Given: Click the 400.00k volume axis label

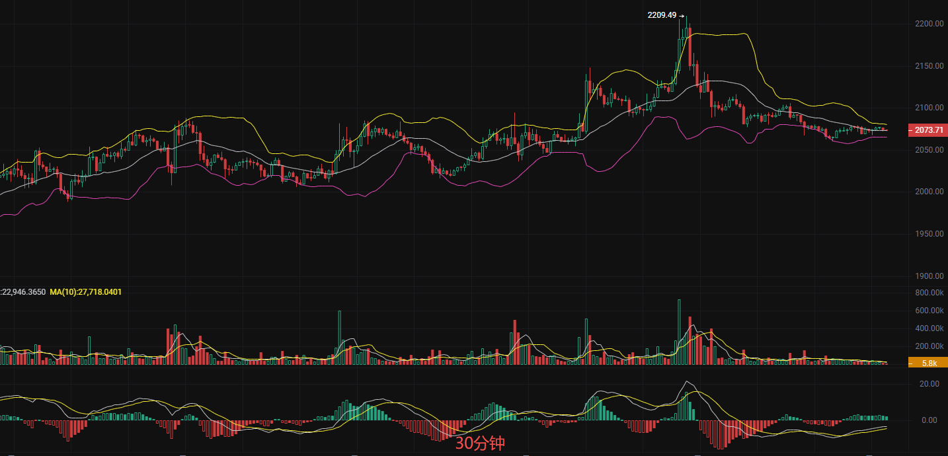Looking at the screenshot, I should coord(929,328).
